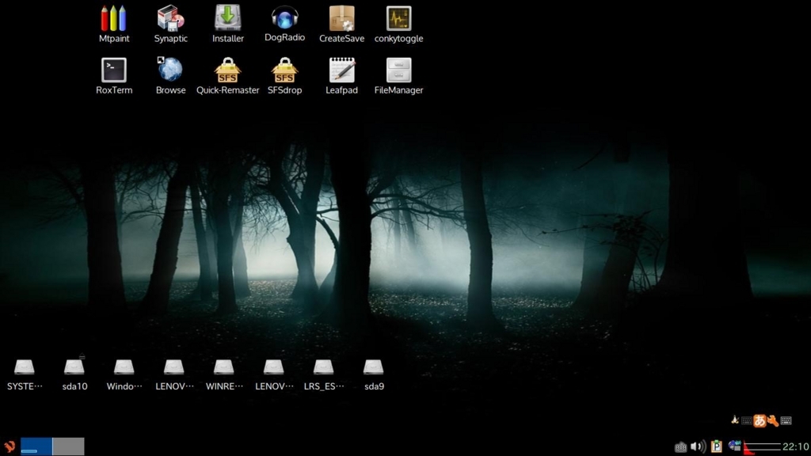Launch Leafpad notepad icon
Viewport: 811px width, 456px height.
(341, 70)
